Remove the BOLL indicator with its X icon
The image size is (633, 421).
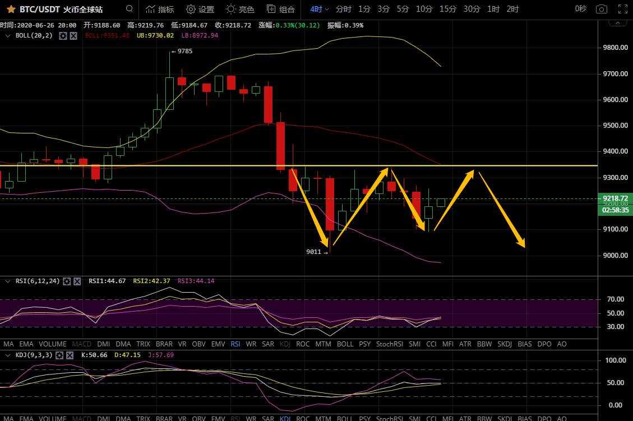coord(73,35)
